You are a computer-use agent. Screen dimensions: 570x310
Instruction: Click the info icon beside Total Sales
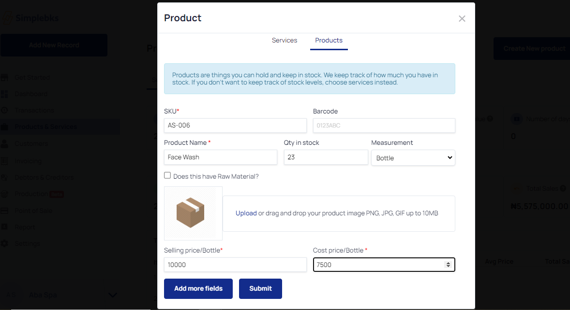[563, 188]
